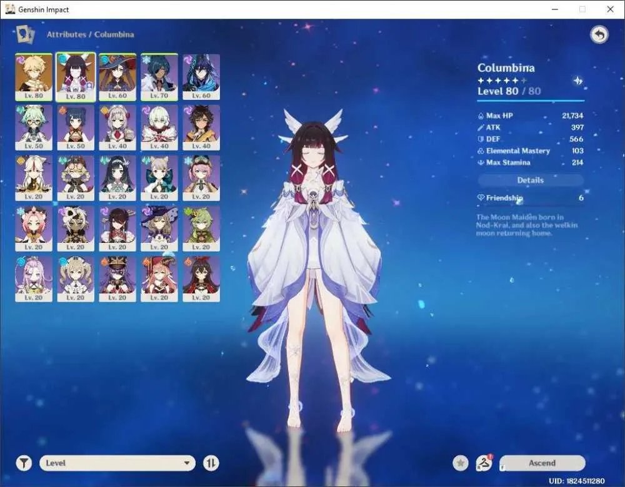Choose Kaeya's portrait at Lv. 70
The width and height of the screenshot is (625, 487).
tap(159, 77)
